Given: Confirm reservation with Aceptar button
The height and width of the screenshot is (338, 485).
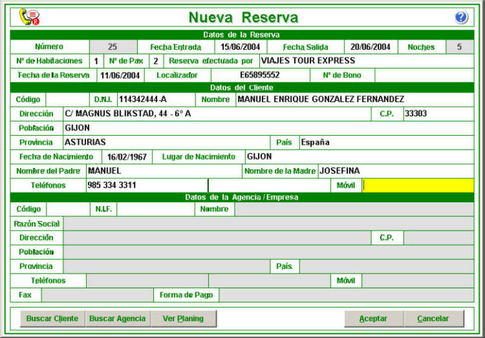Looking at the screenshot, I should [373, 319].
